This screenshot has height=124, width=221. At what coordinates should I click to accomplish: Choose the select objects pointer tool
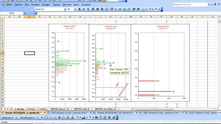coord(16,117)
